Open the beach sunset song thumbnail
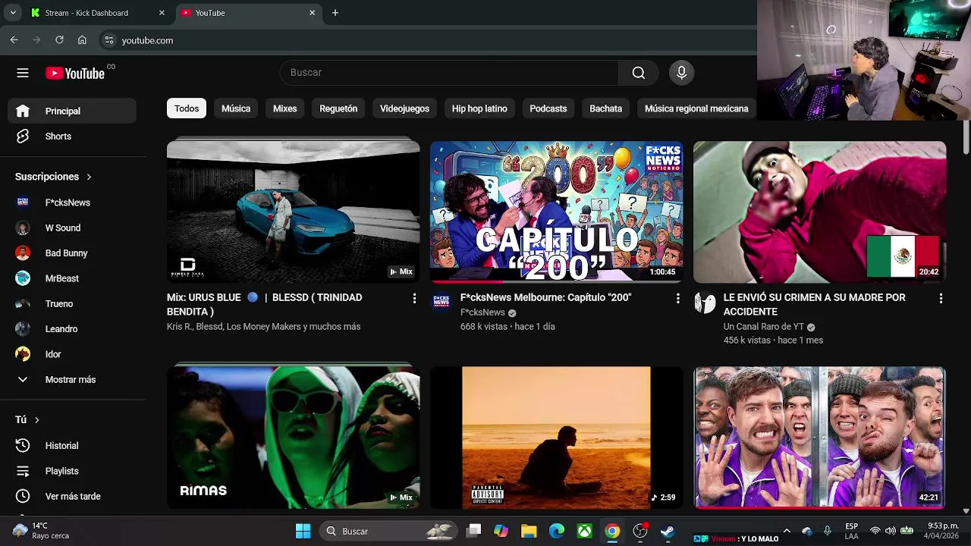 tap(557, 438)
